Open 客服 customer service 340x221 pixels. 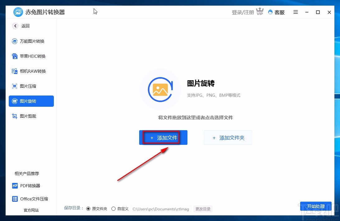click(x=276, y=12)
